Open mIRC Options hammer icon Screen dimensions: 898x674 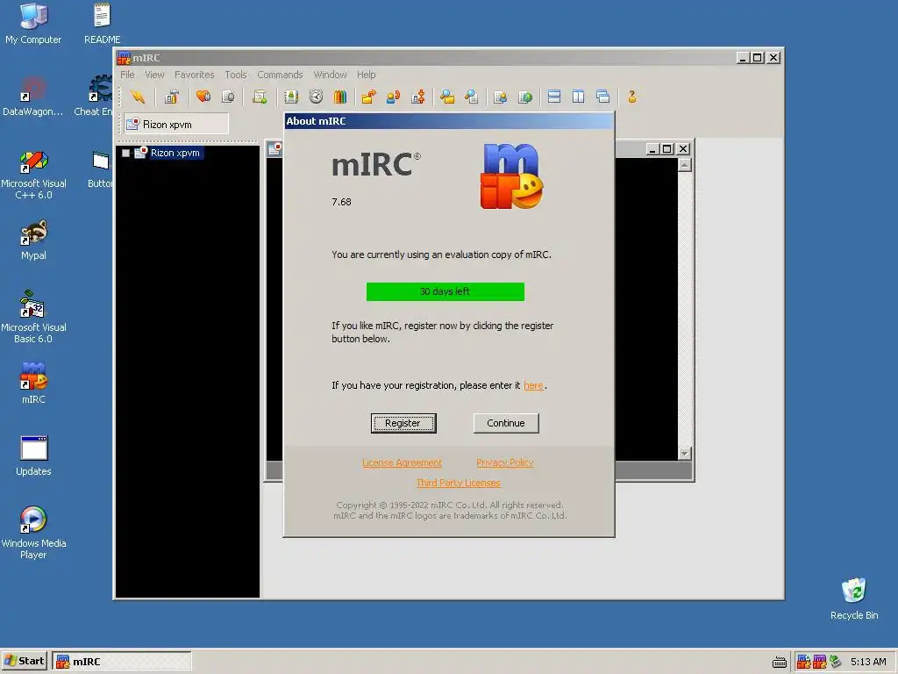[171, 97]
